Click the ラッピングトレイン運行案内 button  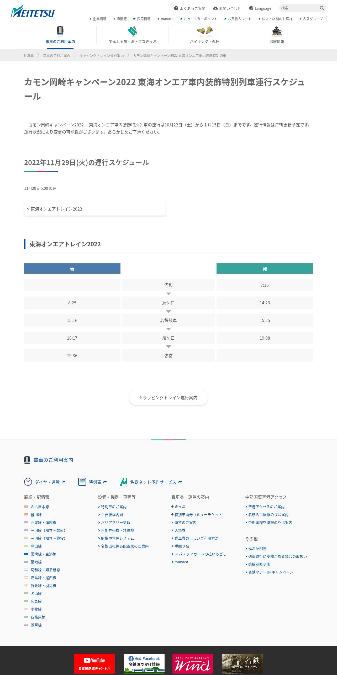click(168, 398)
